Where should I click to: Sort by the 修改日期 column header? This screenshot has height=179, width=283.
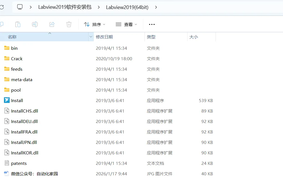[119, 37]
